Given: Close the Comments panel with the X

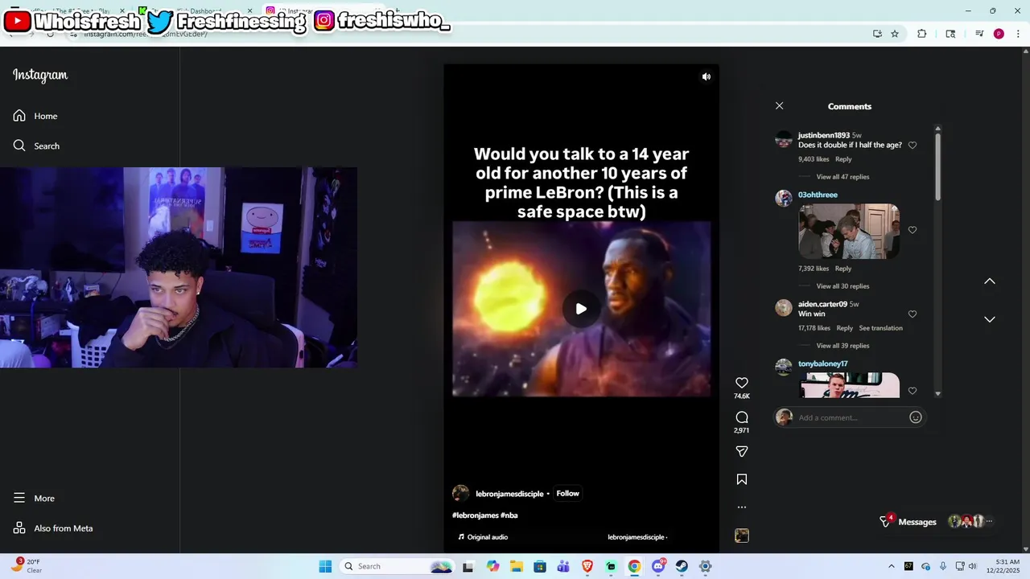Looking at the screenshot, I should [779, 106].
